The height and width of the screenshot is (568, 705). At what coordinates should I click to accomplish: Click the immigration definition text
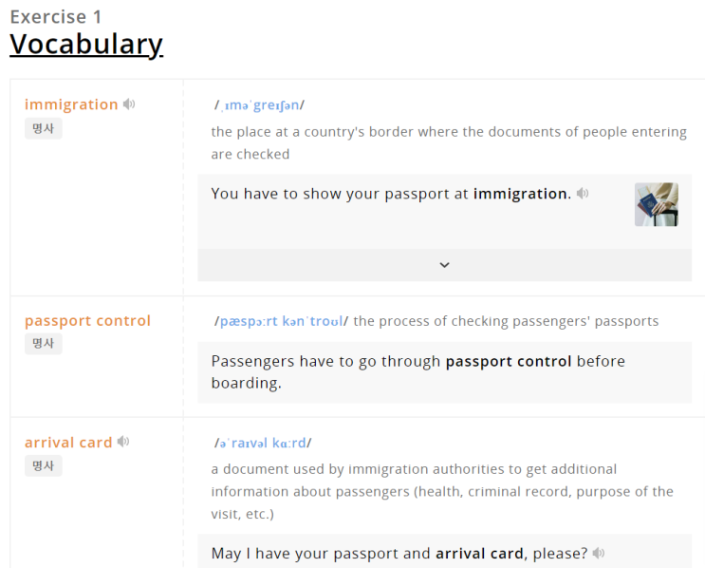click(x=448, y=142)
